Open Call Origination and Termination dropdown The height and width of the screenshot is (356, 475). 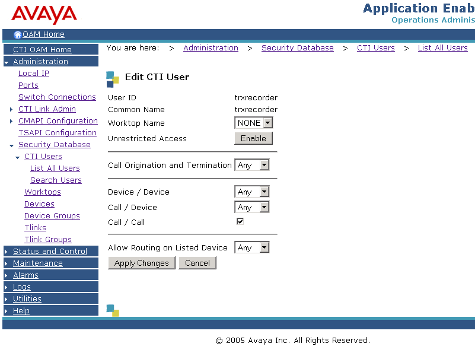(x=252, y=165)
